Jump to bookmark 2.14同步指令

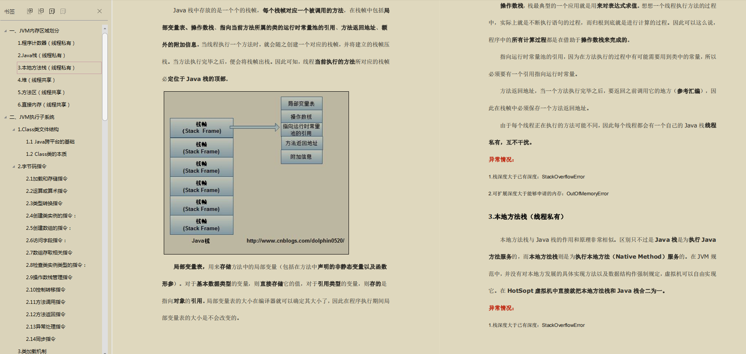click(41, 339)
